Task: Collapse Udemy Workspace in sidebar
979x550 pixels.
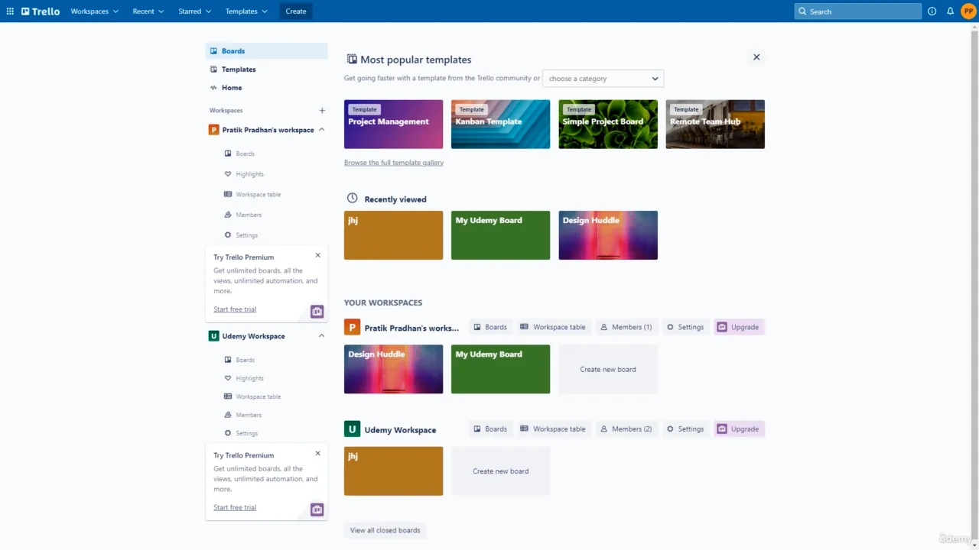Action: click(321, 336)
